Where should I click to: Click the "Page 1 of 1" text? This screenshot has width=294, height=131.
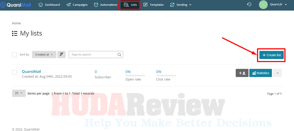tap(274, 94)
